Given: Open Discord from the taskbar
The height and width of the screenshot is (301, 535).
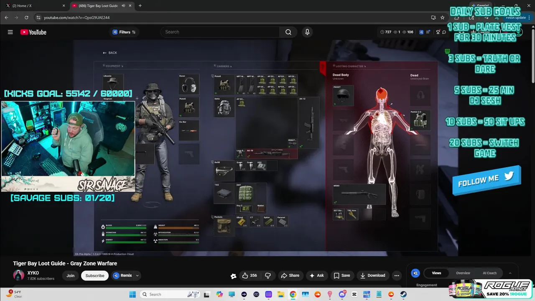Looking at the screenshot, I should pos(342,294).
